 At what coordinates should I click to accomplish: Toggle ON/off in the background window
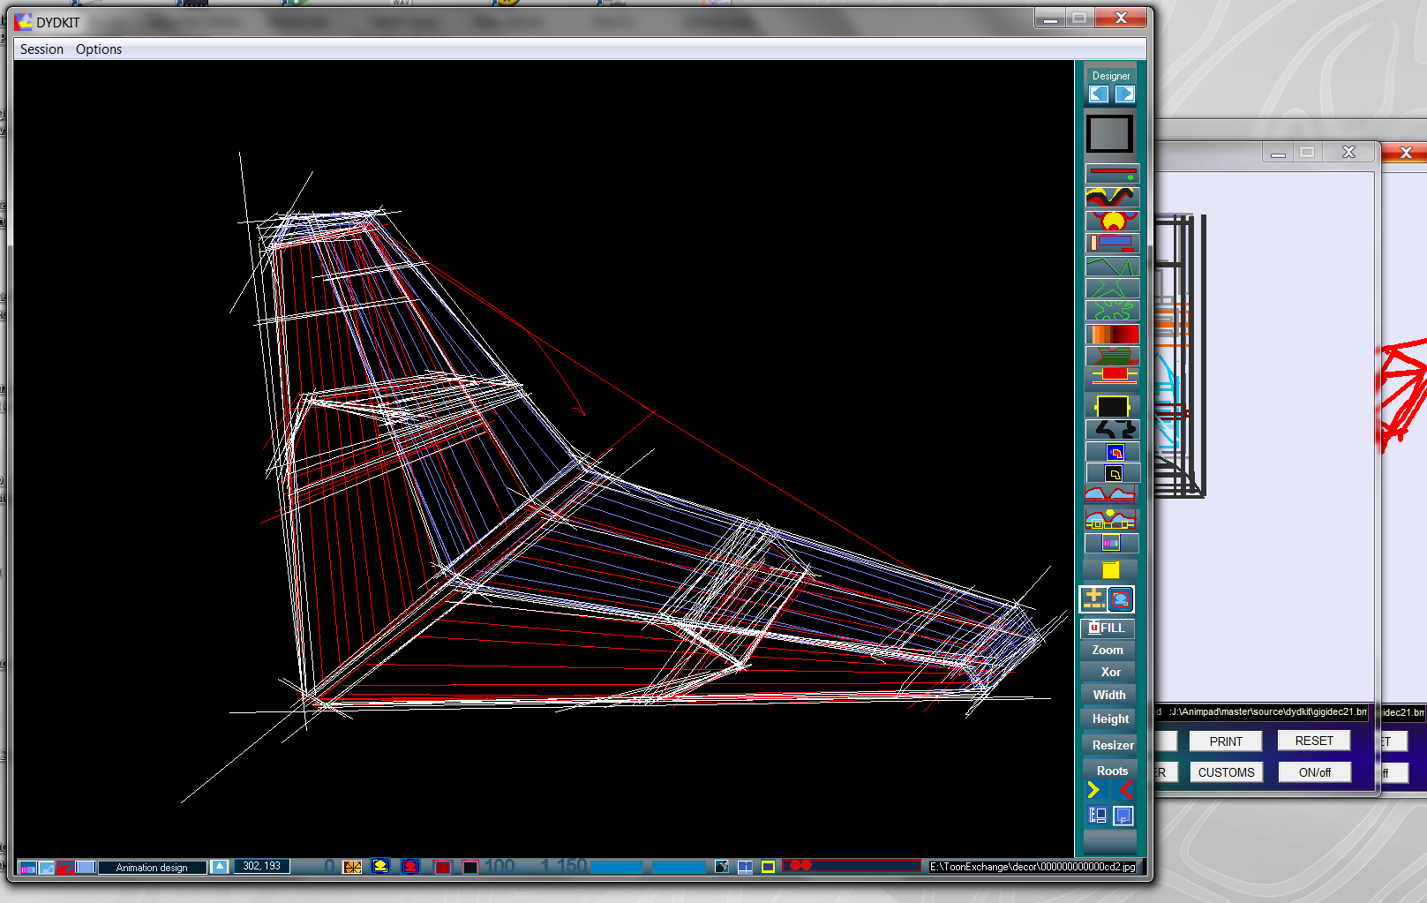[1314, 772]
